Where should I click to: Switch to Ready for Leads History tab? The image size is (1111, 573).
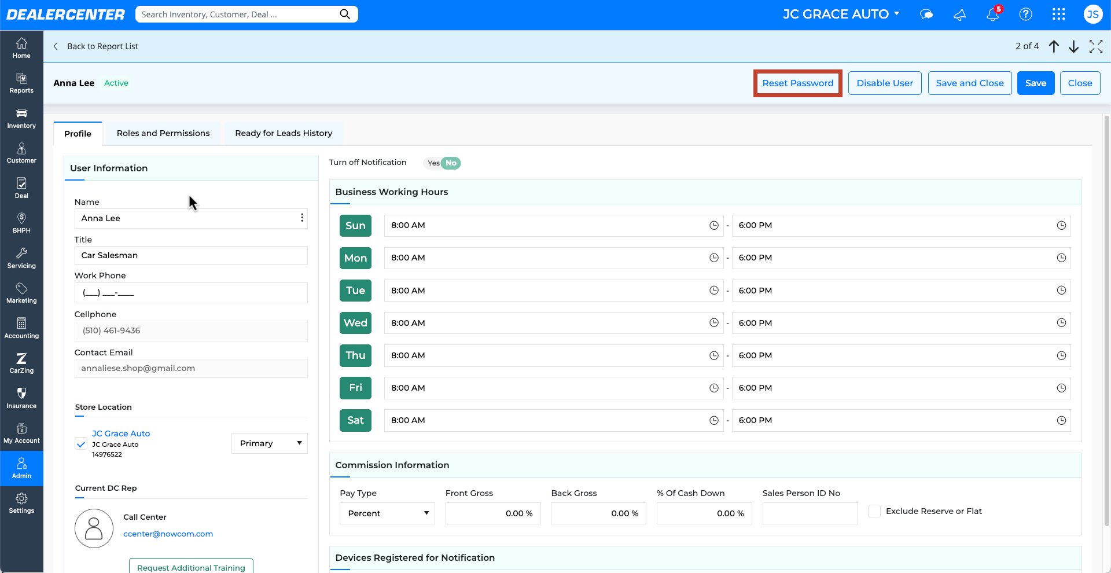pos(284,133)
